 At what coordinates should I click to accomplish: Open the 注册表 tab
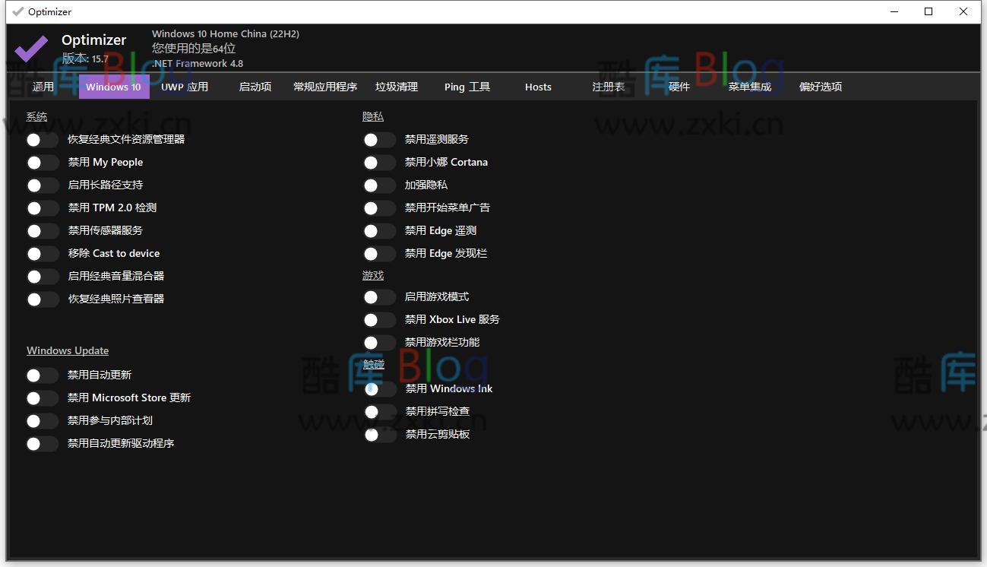pos(608,87)
